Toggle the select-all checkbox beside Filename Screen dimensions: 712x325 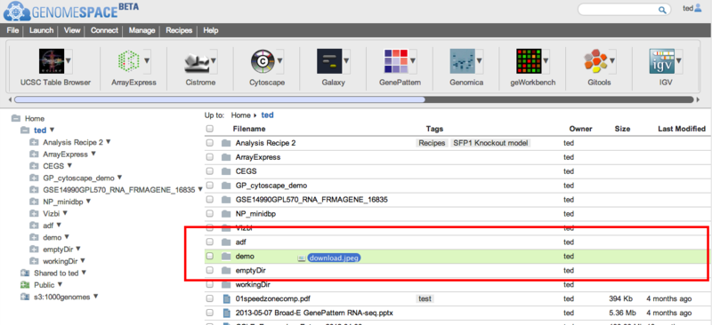pos(210,129)
